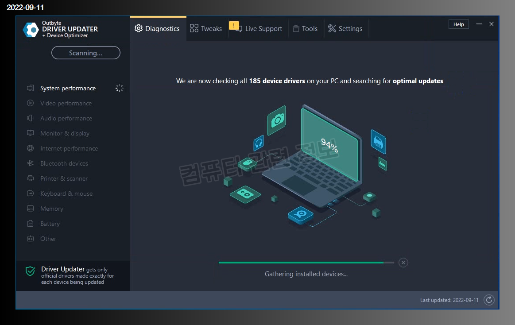Open the Settings tab

point(345,29)
